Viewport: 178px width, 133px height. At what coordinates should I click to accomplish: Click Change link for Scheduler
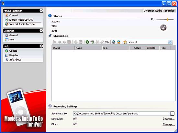169,119
